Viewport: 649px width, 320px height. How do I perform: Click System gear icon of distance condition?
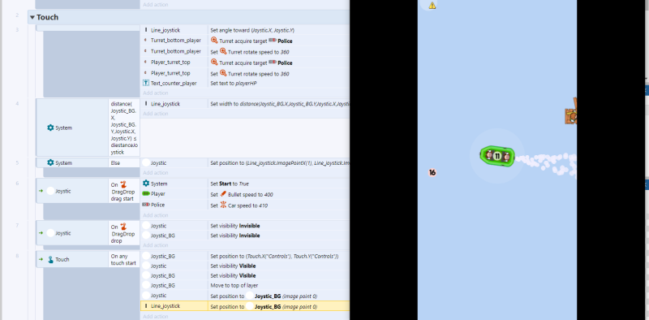(50, 128)
